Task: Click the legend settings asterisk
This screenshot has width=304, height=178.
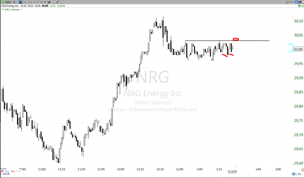Action: (21, 9)
